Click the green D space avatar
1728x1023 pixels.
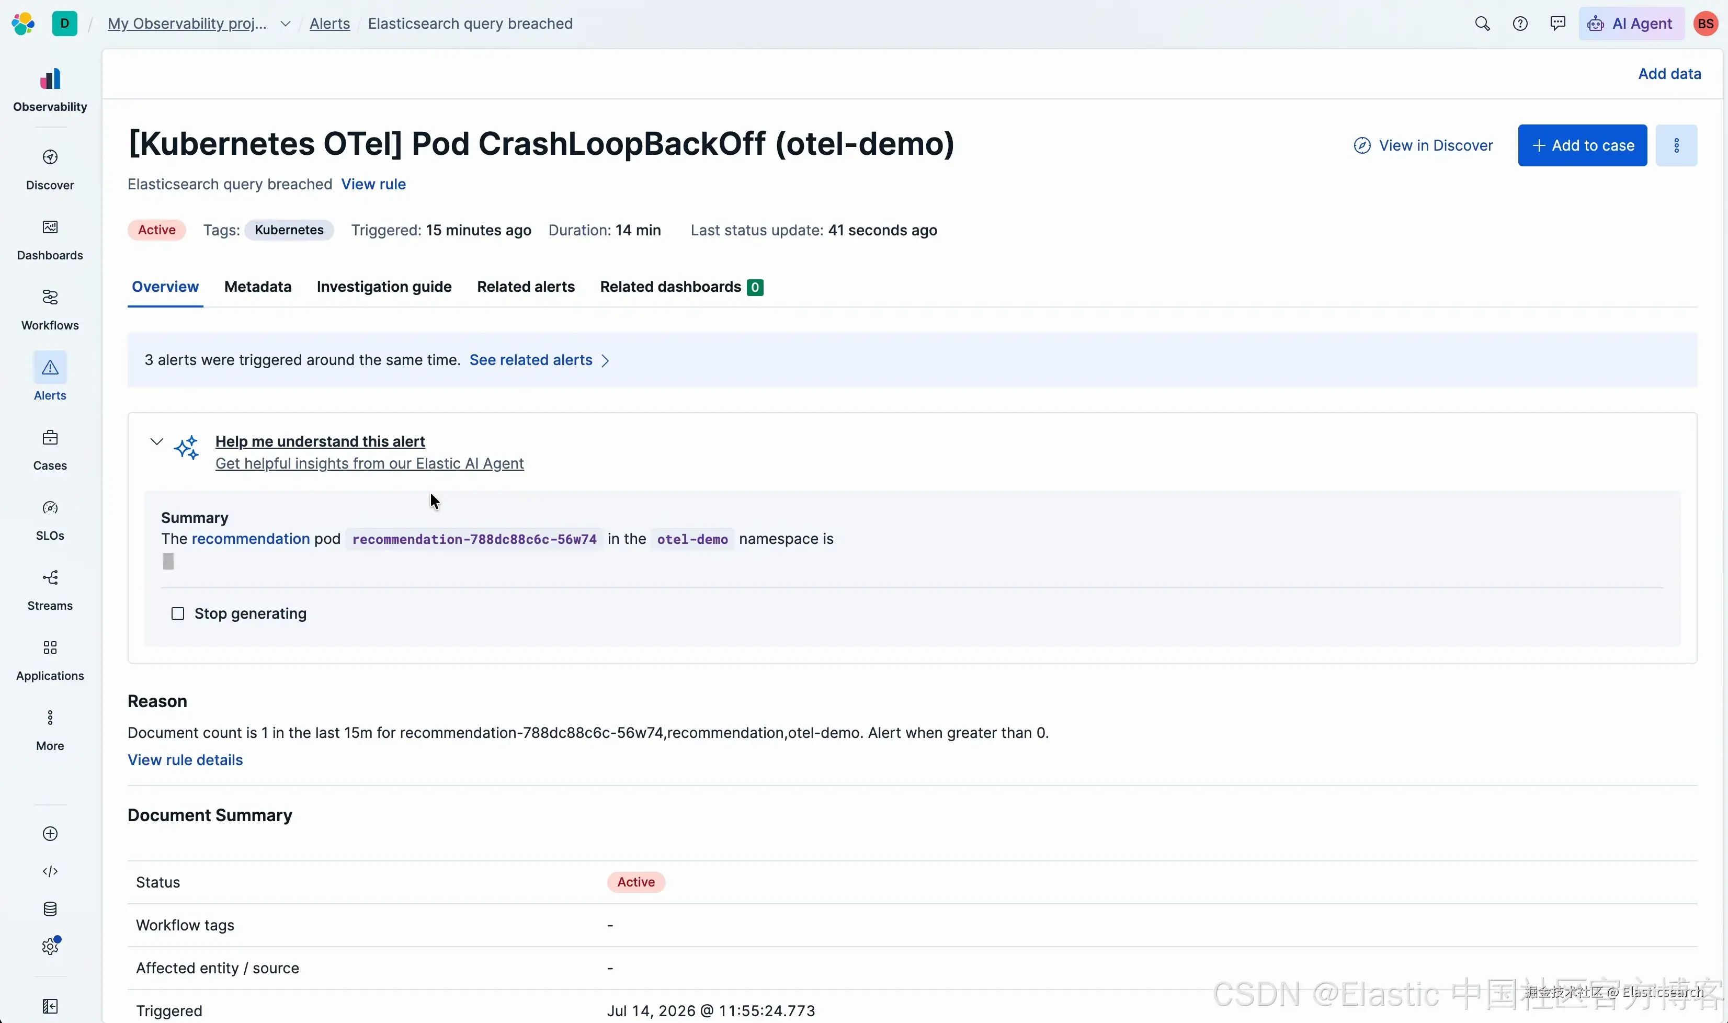point(65,24)
